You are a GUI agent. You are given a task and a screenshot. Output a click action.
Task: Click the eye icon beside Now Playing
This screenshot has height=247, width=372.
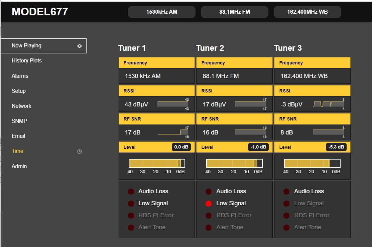click(80, 46)
